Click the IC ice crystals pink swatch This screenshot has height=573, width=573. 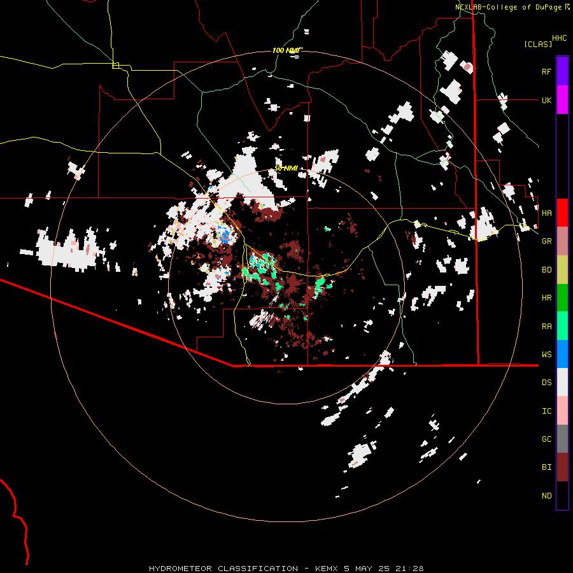coord(562,411)
